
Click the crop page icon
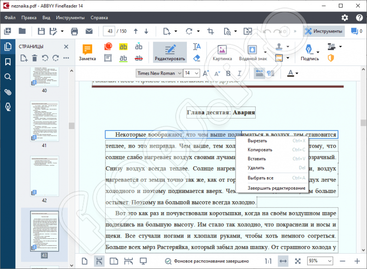[210, 32]
